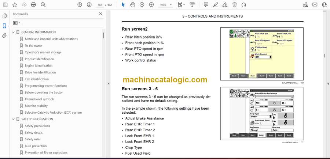
Task: Activate the hand pan tool
Action: click(132, 5)
